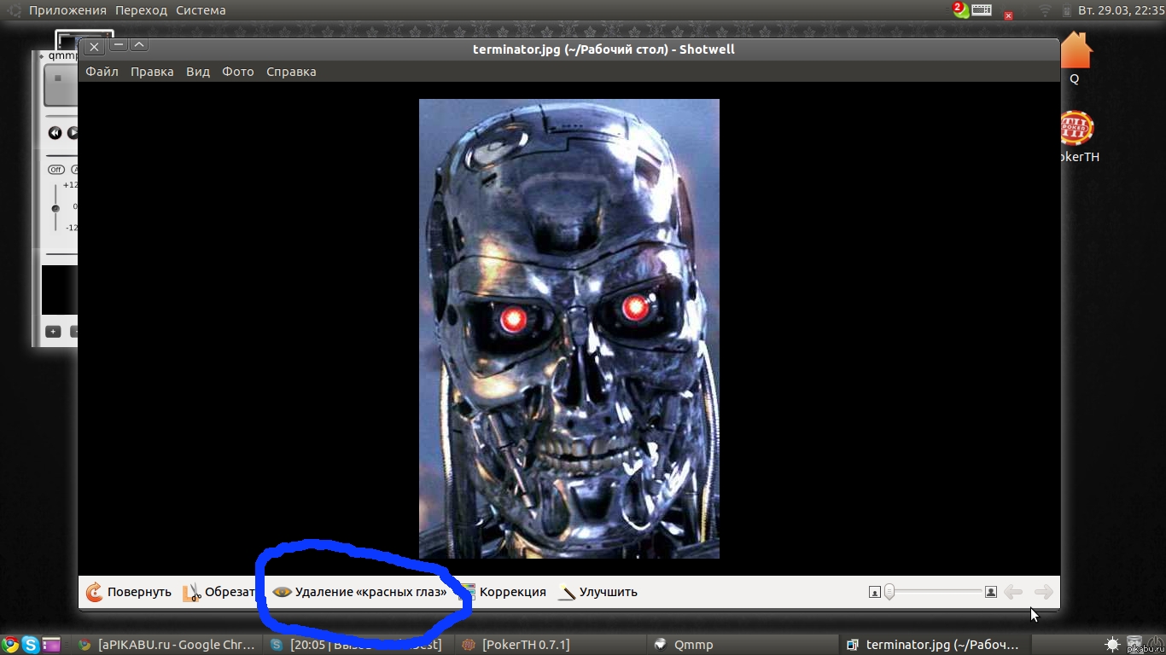Click the Chrome launcher in bottom panel
Screen dimensions: 1166x655
click(10, 645)
